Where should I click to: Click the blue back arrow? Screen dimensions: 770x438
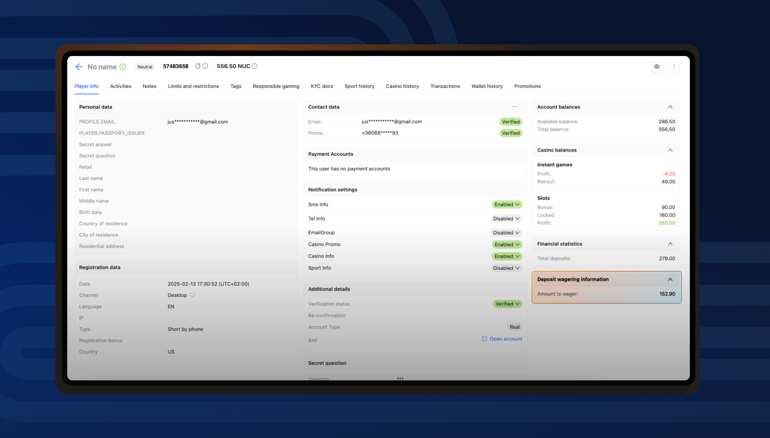coord(79,67)
